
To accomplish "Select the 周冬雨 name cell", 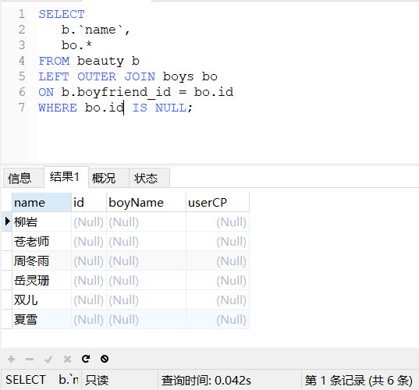I will pos(41,261).
